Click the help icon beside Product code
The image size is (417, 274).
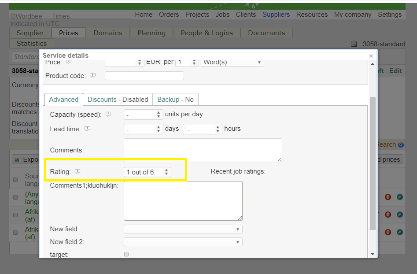(92, 75)
